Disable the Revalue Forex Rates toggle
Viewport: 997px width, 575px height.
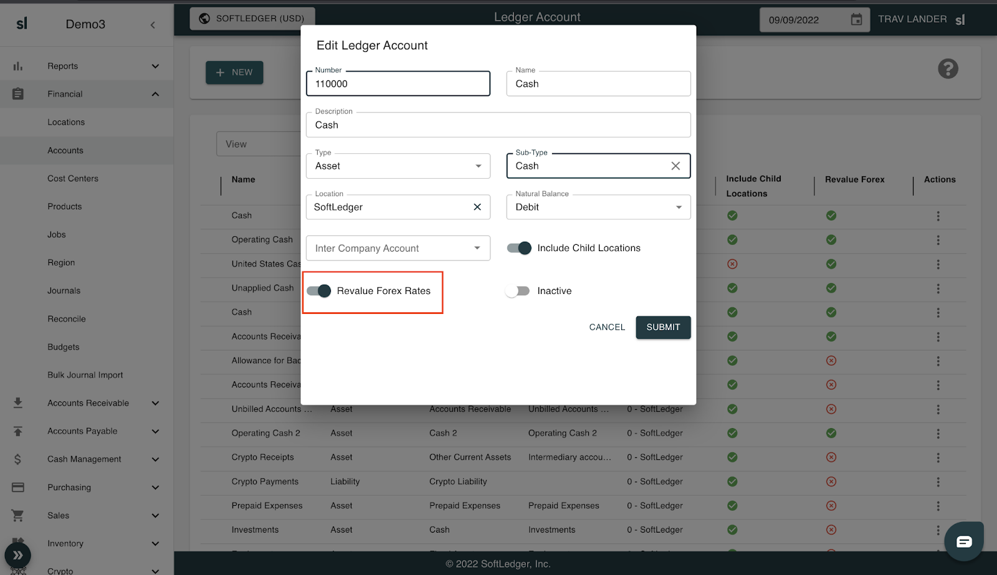[319, 291]
